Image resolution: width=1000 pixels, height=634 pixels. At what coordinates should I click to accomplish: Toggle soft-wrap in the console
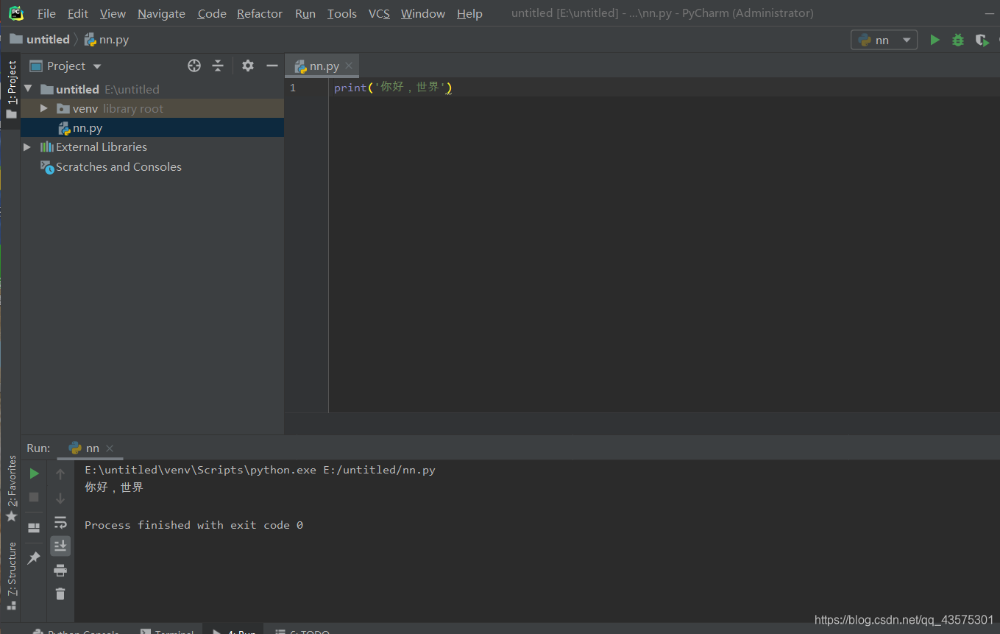coord(60,522)
